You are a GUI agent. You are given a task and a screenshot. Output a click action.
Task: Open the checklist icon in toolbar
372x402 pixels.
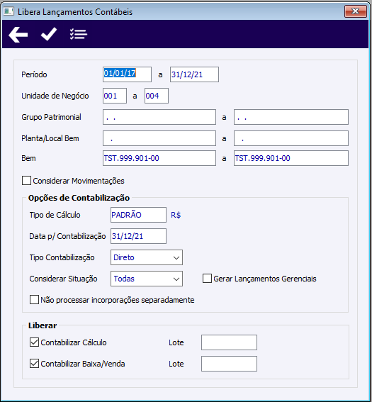(x=79, y=34)
